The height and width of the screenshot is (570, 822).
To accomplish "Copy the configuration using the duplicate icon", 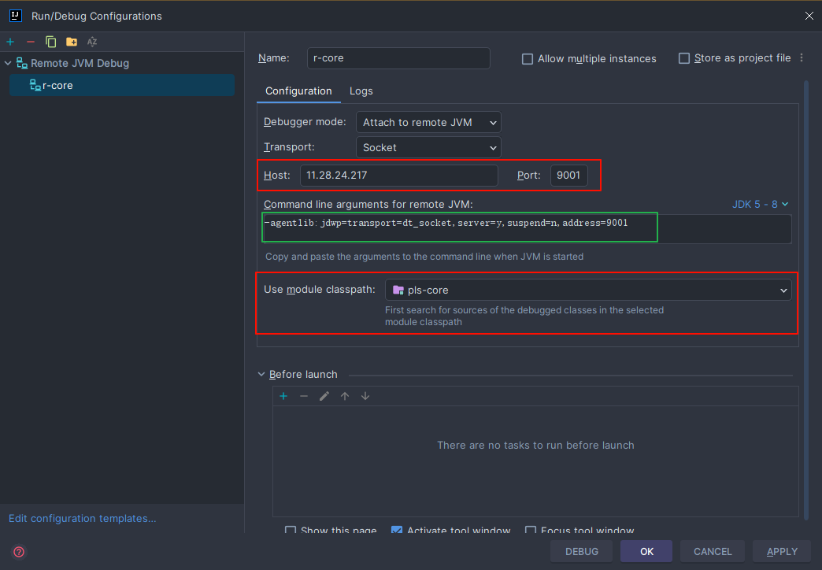I will [x=51, y=42].
